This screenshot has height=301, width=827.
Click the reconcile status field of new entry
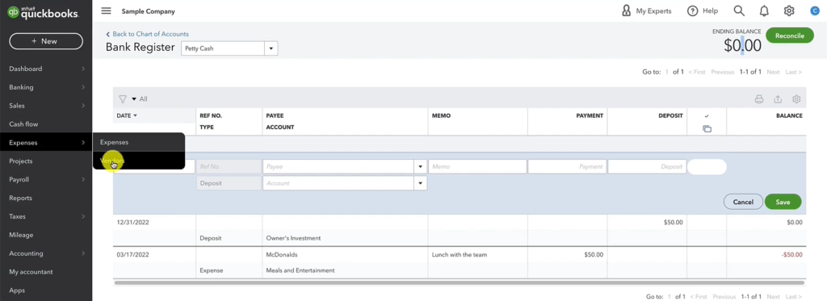[x=707, y=166]
